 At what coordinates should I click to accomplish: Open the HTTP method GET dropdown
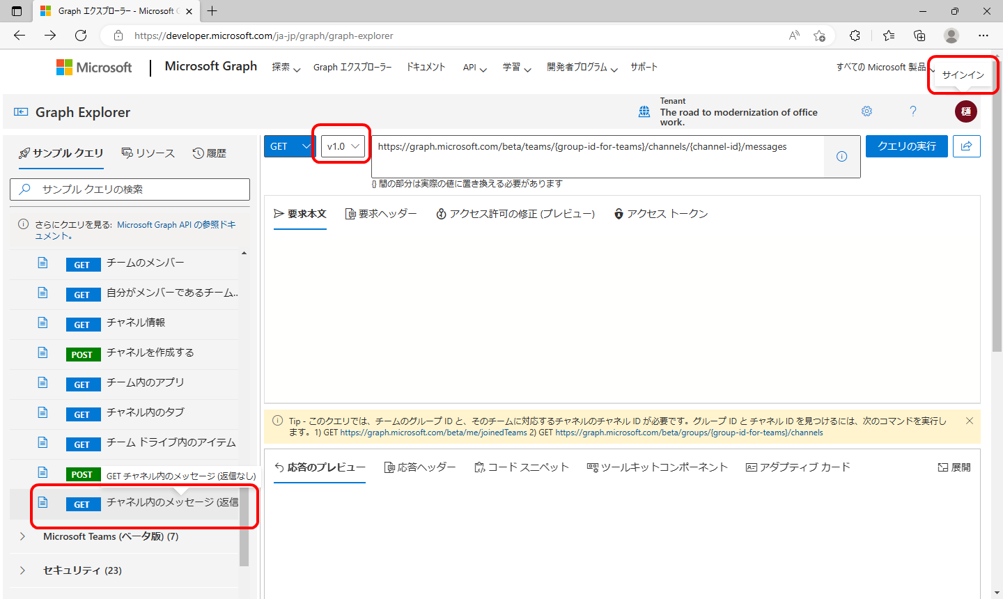click(290, 146)
